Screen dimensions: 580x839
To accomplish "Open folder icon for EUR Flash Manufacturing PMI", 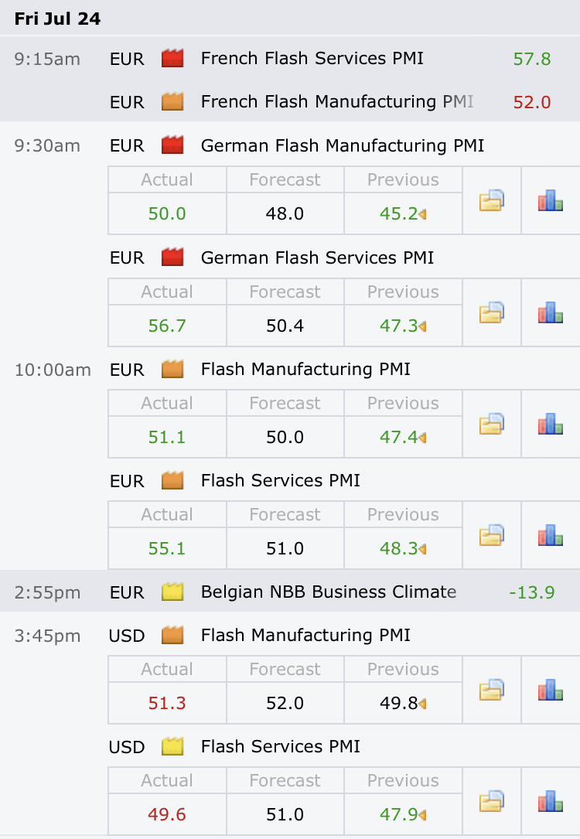I will (491, 424).
